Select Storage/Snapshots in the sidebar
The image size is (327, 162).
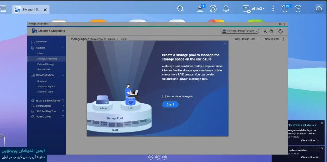(47, 59)
